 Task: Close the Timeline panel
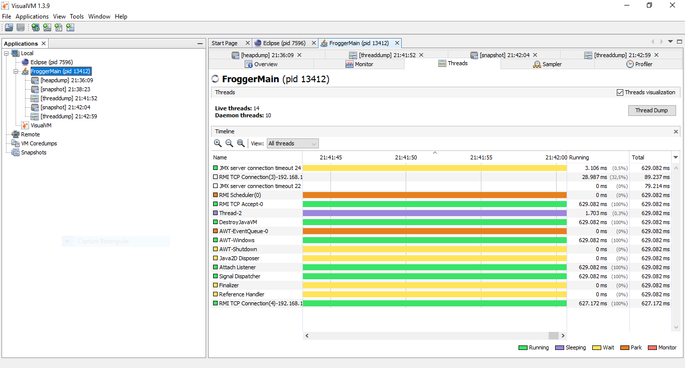pos(675,131)
